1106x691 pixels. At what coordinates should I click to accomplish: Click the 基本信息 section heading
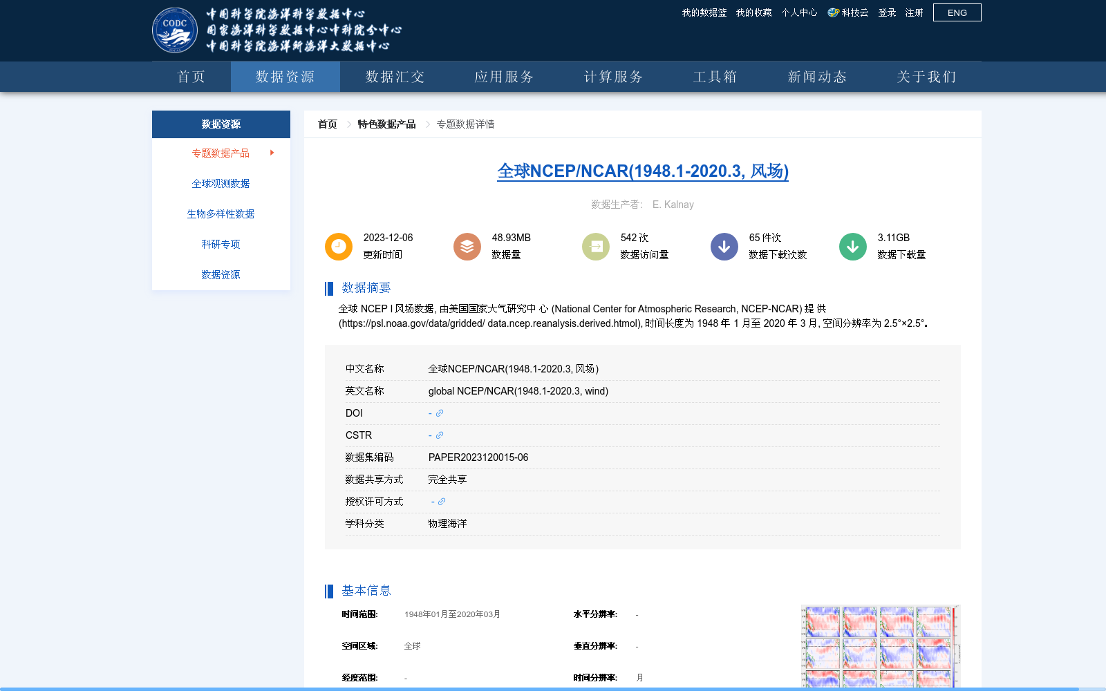point(366,591)
